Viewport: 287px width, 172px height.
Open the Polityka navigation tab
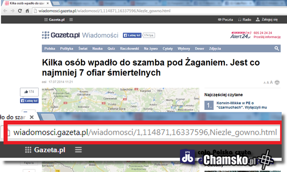click(x=66, y=49)
